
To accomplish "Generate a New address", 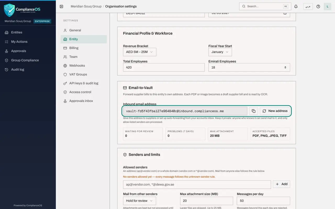I will [275, 111].
